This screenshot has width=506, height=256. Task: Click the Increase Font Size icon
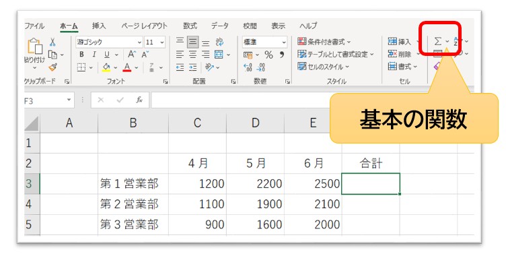[x=132, y=55]
